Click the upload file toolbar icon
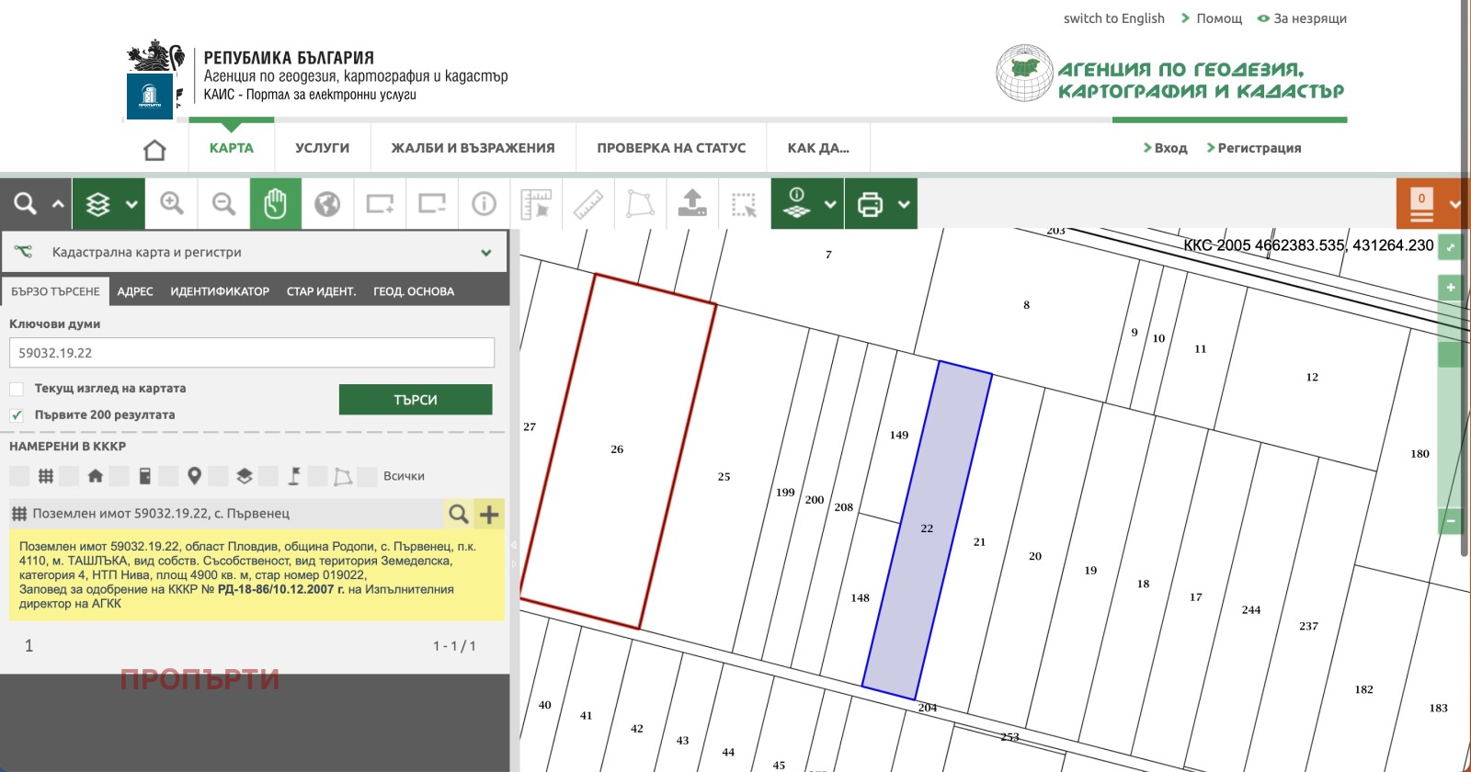The image size is (1471, 772). pos(692,203)
